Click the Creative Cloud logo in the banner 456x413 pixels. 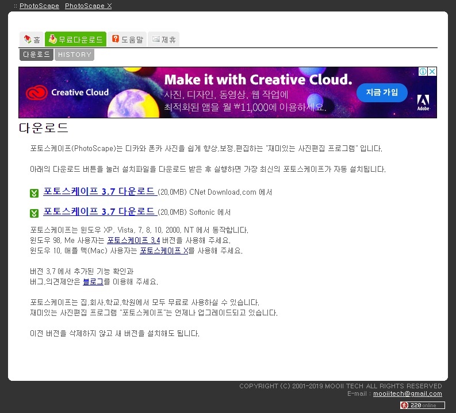coord(67,92)
